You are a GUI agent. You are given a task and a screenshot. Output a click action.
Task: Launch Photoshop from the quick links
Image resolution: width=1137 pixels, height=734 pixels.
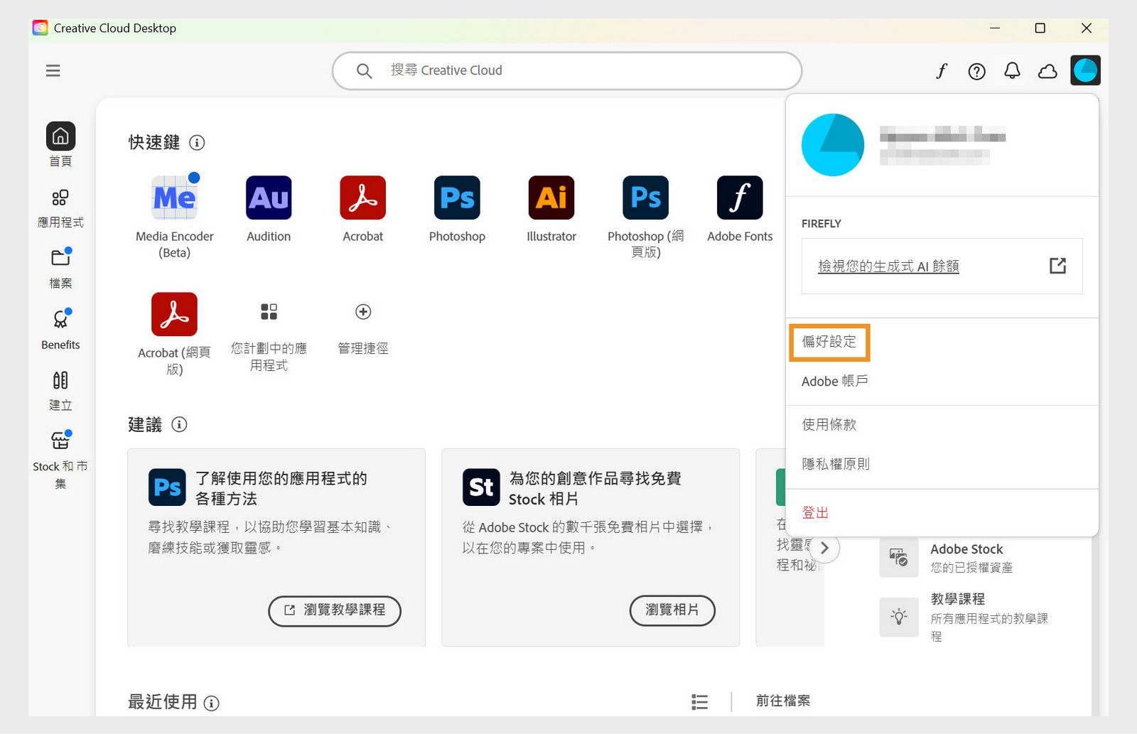click(456, 198)
